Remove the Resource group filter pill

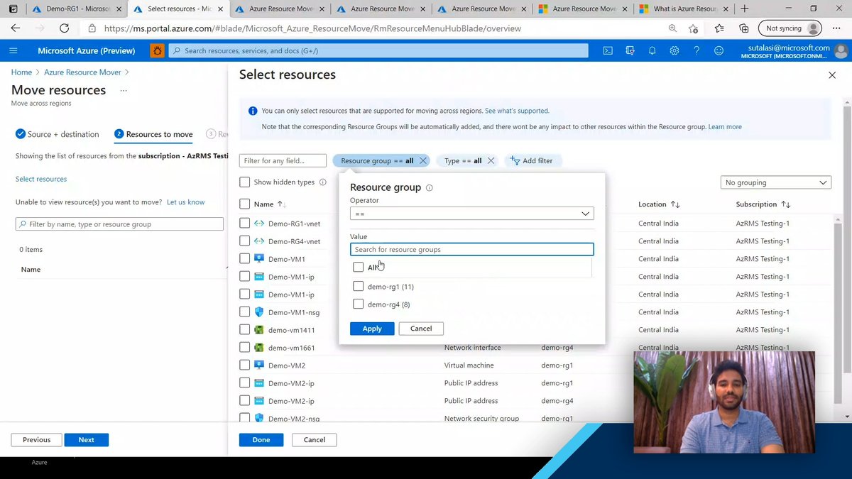[423, 160]
